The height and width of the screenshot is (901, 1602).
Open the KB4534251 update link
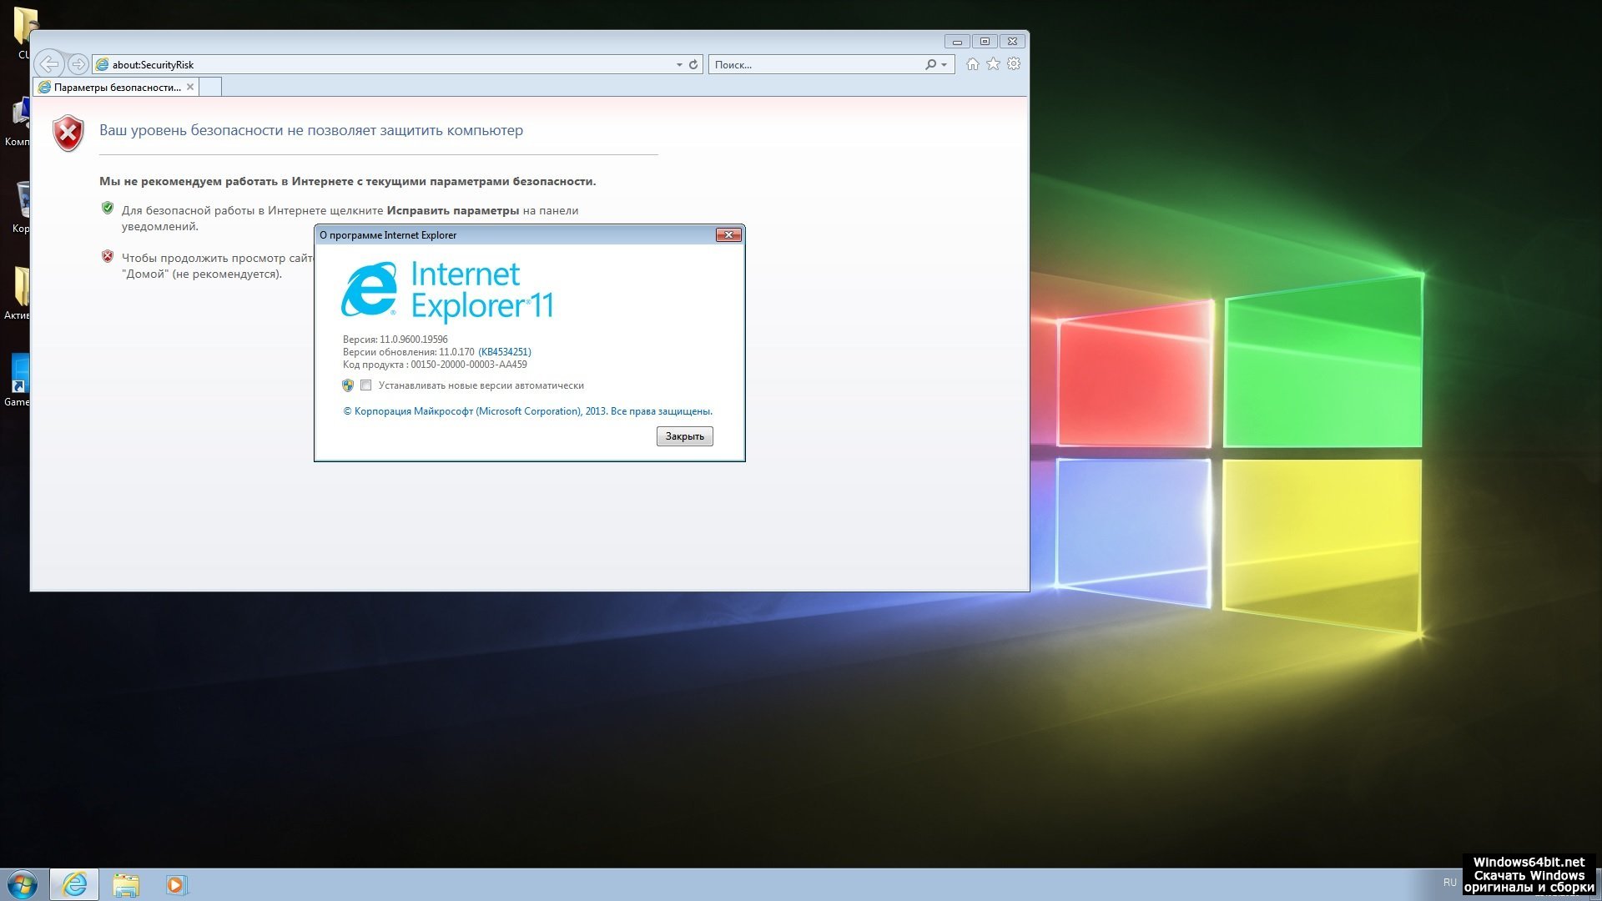coord(504,352)
